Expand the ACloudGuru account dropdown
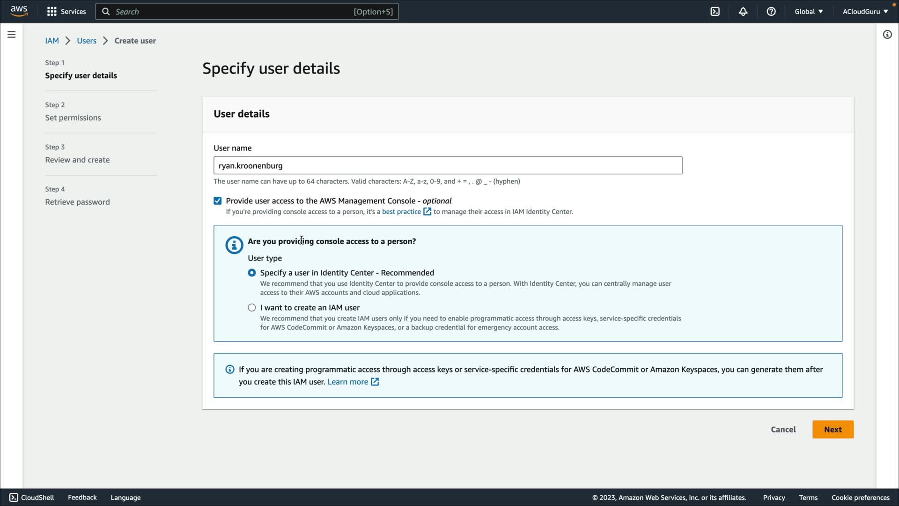Image resolution: width=899 pixels, height=506 pixels. 865,11
